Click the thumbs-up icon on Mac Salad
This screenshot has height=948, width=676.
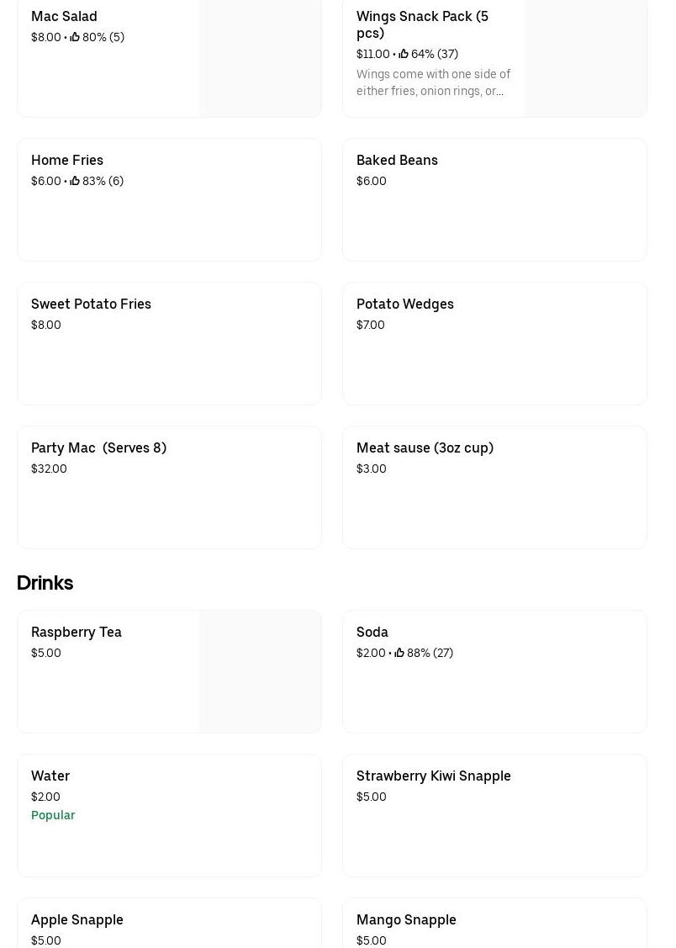pos(75,37)
